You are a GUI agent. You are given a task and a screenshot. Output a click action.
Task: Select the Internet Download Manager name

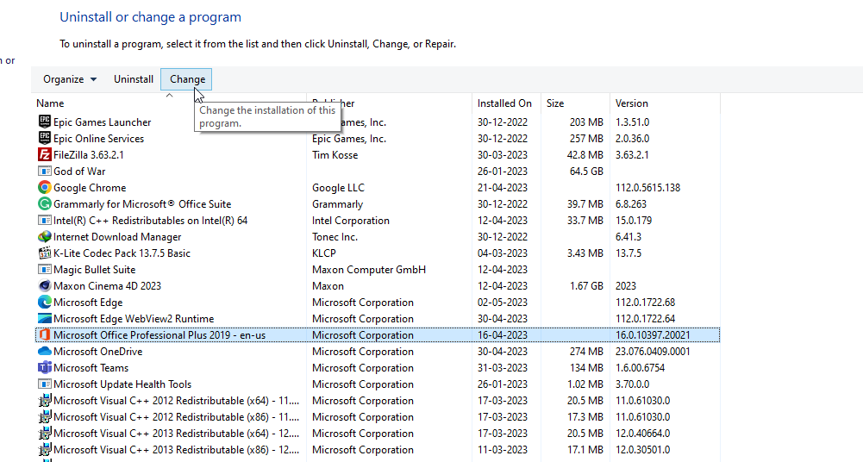click(x=117, y=237)
